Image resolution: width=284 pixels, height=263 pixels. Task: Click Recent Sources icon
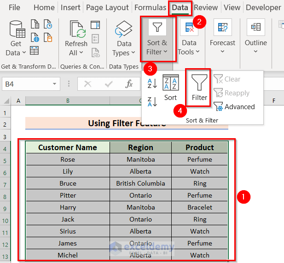coord(48,24)
